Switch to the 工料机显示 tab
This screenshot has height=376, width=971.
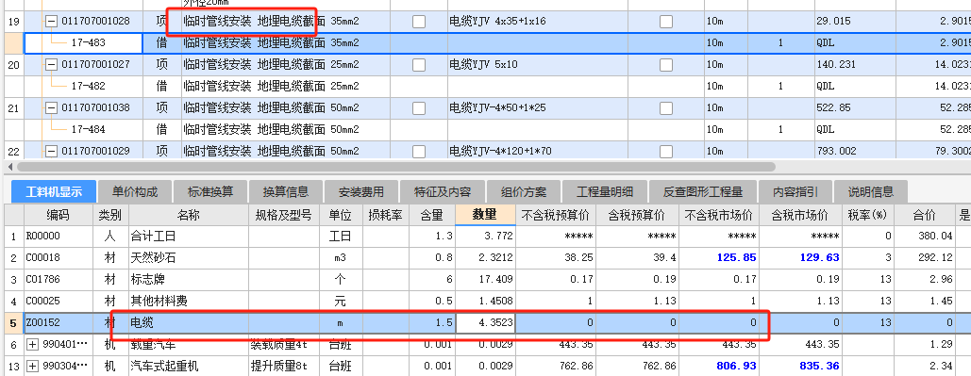click(x=54, y=191)
